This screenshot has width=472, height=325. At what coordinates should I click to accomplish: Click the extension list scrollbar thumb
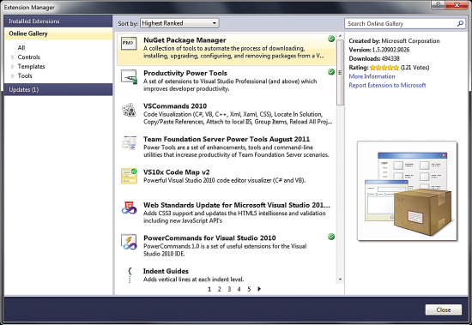click(x=340, y=72)
